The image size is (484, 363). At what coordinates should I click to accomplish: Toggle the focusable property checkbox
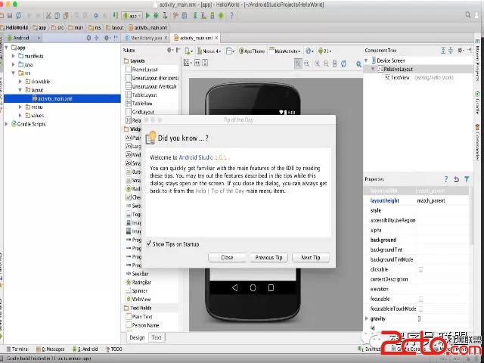point(420,299)
